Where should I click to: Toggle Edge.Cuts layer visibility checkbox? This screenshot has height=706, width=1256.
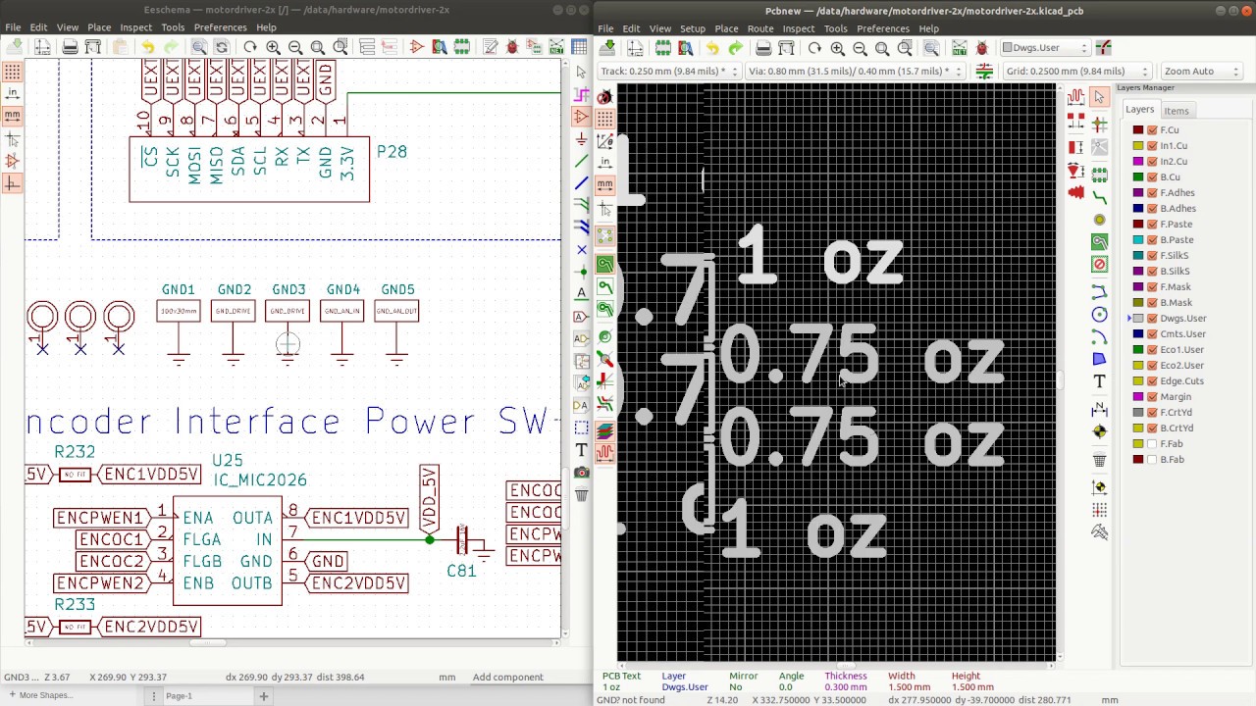pos(1153,381)
